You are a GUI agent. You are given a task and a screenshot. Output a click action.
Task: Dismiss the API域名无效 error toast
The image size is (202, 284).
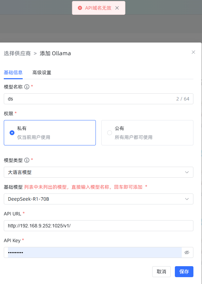pos(117,8)
